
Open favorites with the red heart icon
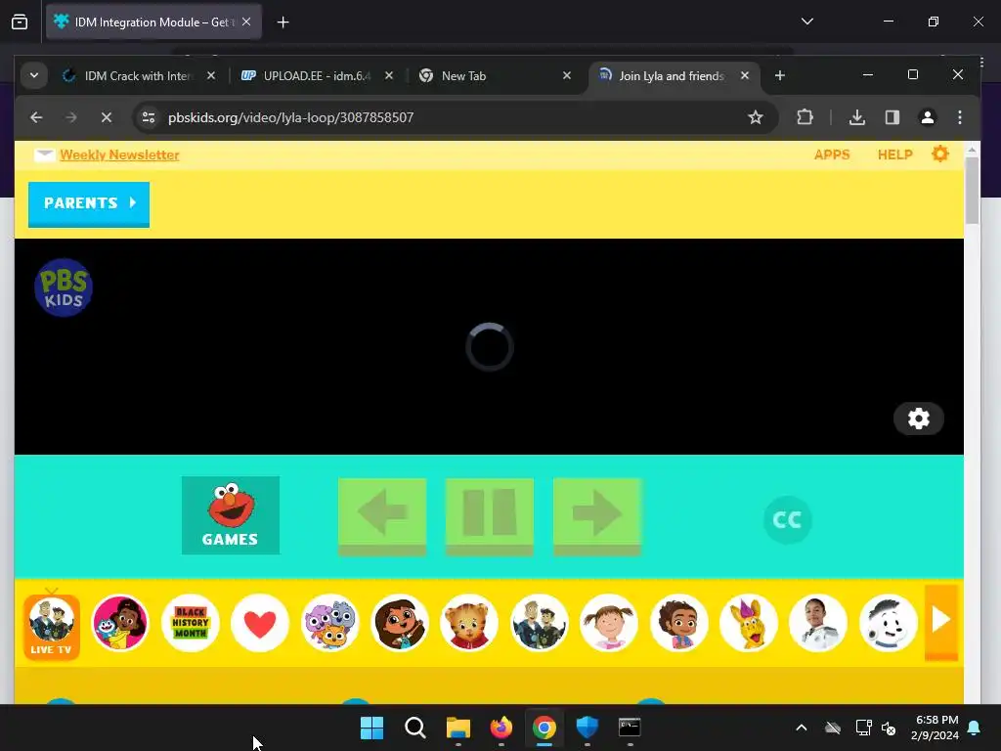260,623
